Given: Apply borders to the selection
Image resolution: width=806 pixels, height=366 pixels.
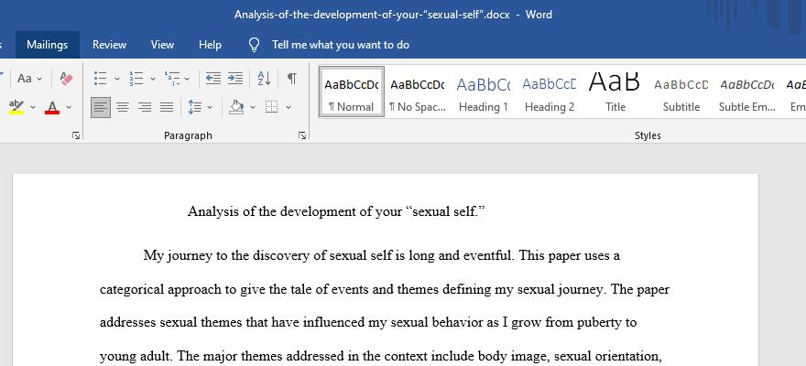Looking at the screenshot, I should (271, 107).
